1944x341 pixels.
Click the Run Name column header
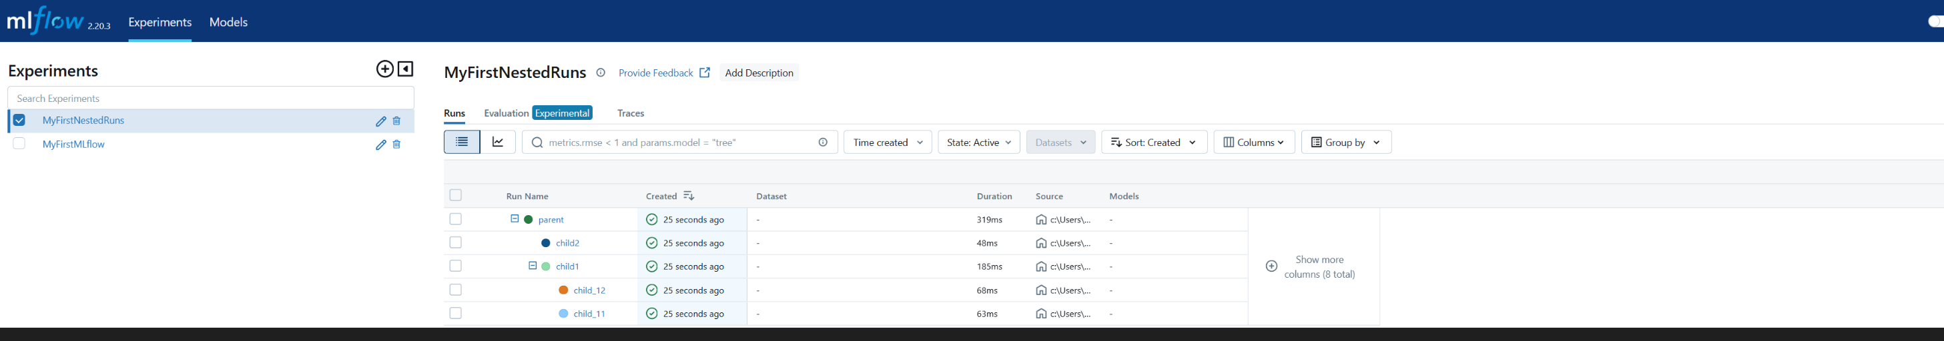tap(527, 196)
